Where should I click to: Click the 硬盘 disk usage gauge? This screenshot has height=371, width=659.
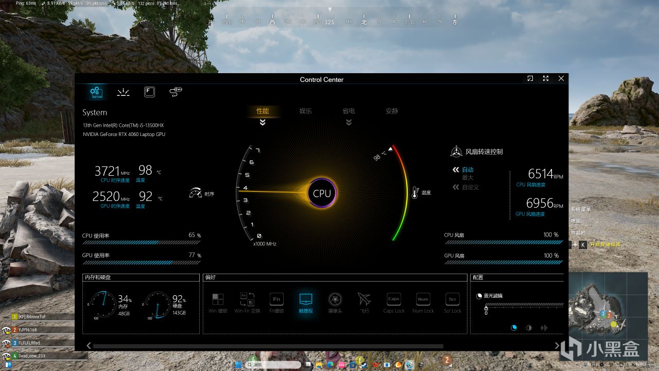tap(157, 305)
